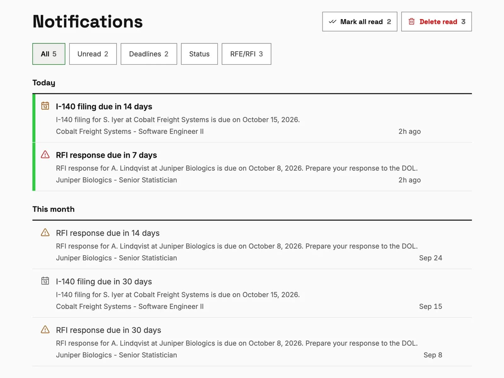Click description text of RFI 14 days notification
Viewport: 504px width, 378px height.
point(237,246)
